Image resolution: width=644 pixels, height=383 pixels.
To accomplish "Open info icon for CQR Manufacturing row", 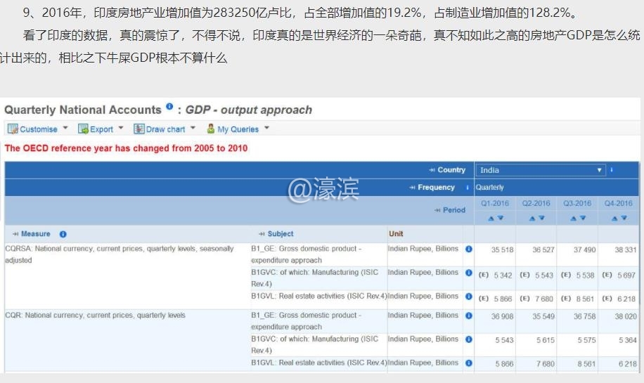I will coord(469,339).
